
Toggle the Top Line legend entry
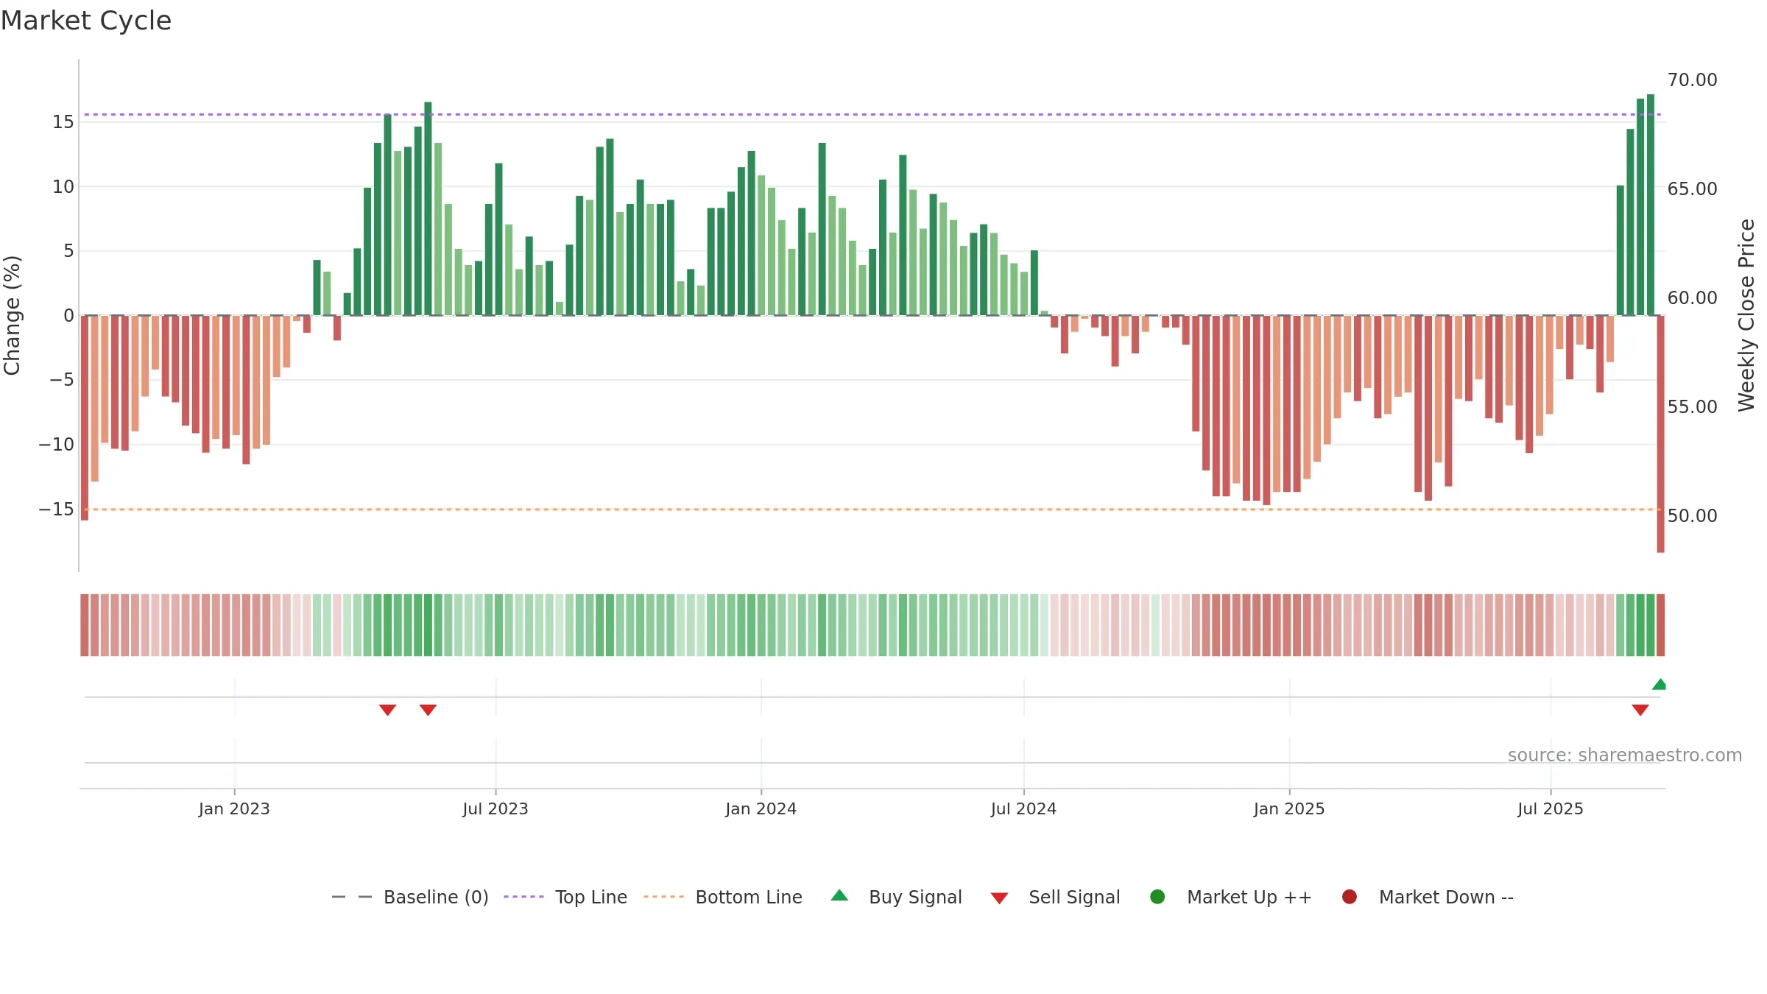[x=565, y=897]
